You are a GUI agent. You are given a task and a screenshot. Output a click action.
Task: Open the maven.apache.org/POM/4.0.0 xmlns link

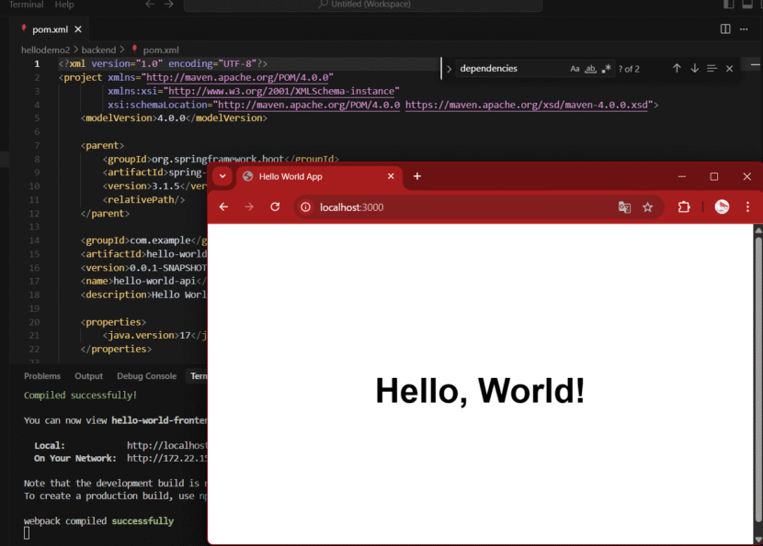point(237,78)
